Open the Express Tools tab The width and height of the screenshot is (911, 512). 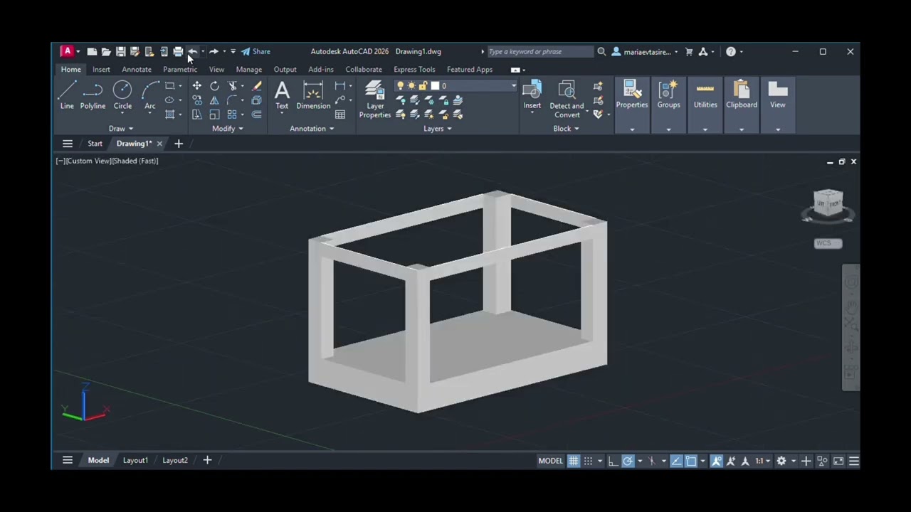point(414,70)
